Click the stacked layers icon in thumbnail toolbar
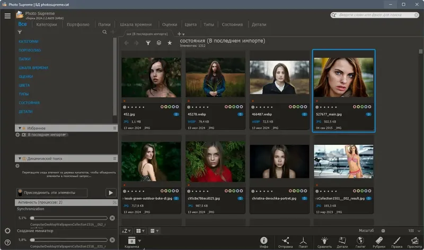424x250 pixels. pyautogui.click(x=158, y=42)
